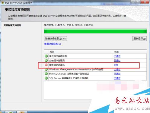Select the 针对 SQL Server 注册表项的一致性验证 rule text

click(x=69, y=74)
